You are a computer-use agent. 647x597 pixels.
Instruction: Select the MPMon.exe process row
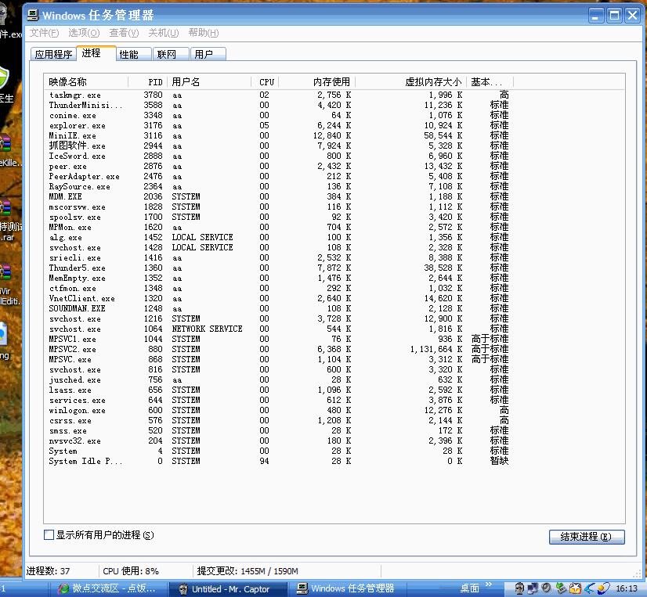[279, 227]
